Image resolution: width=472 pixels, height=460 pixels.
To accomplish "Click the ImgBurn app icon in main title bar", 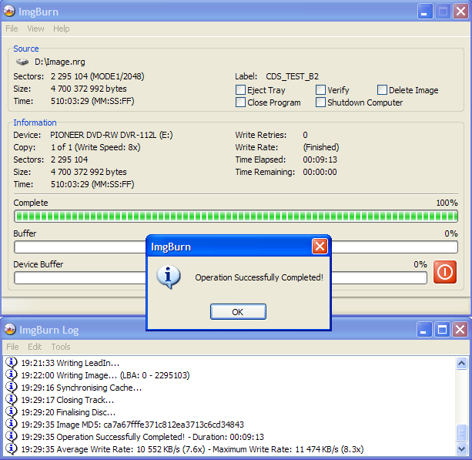I will pyautogui.click(x=9, y=11).
